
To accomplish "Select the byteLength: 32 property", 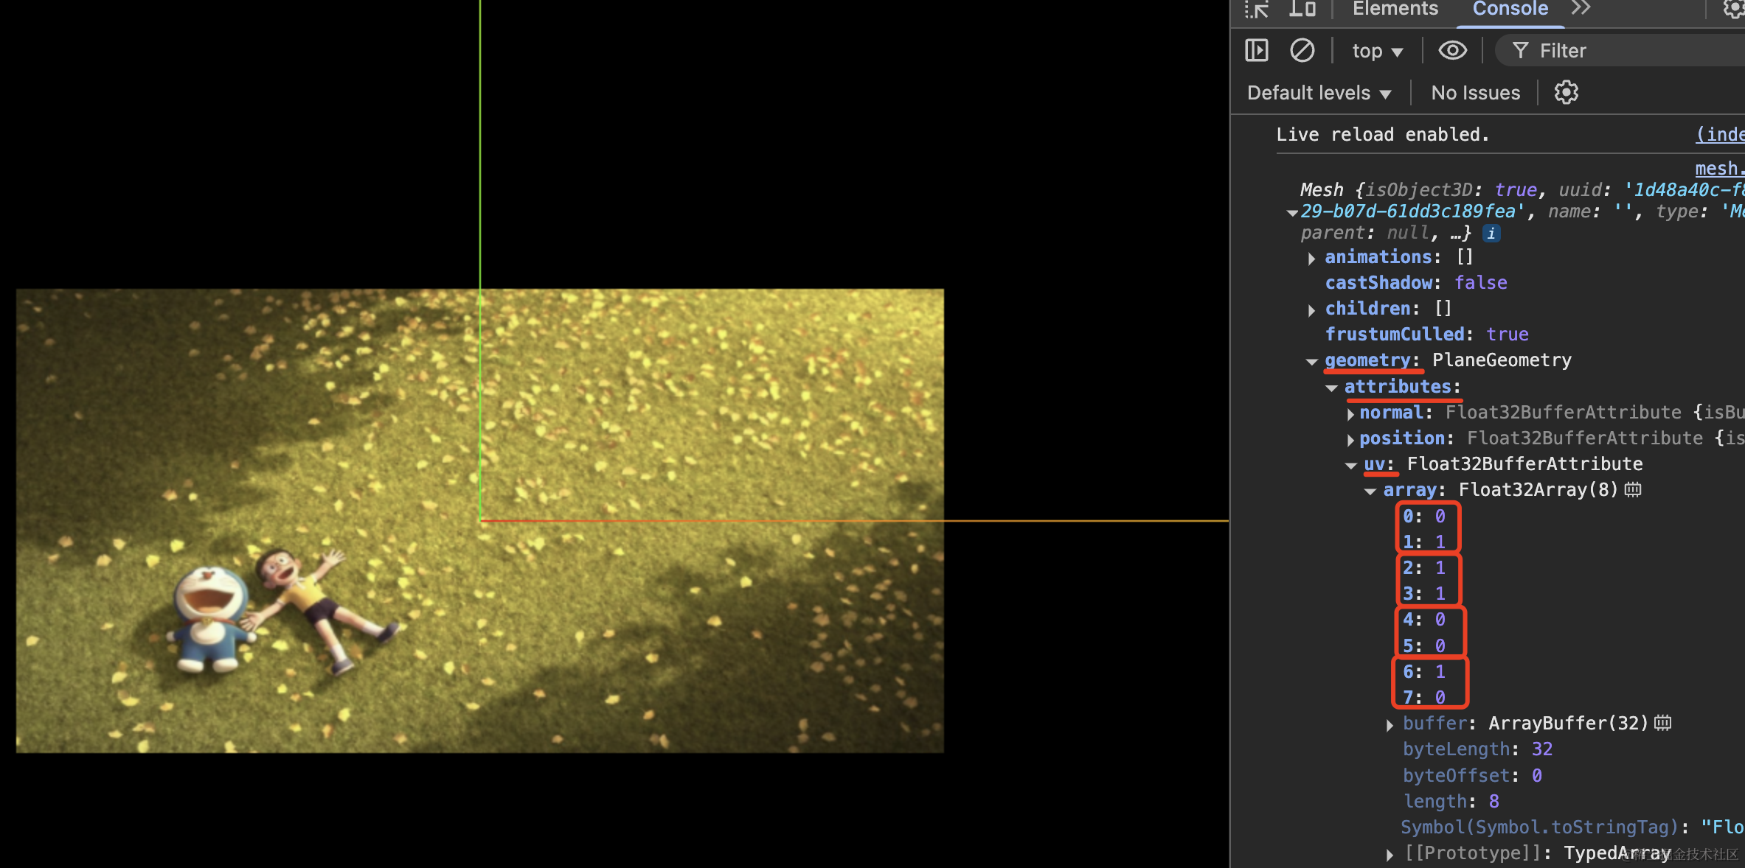I will pyautogui.click(x=1477, y=749).
